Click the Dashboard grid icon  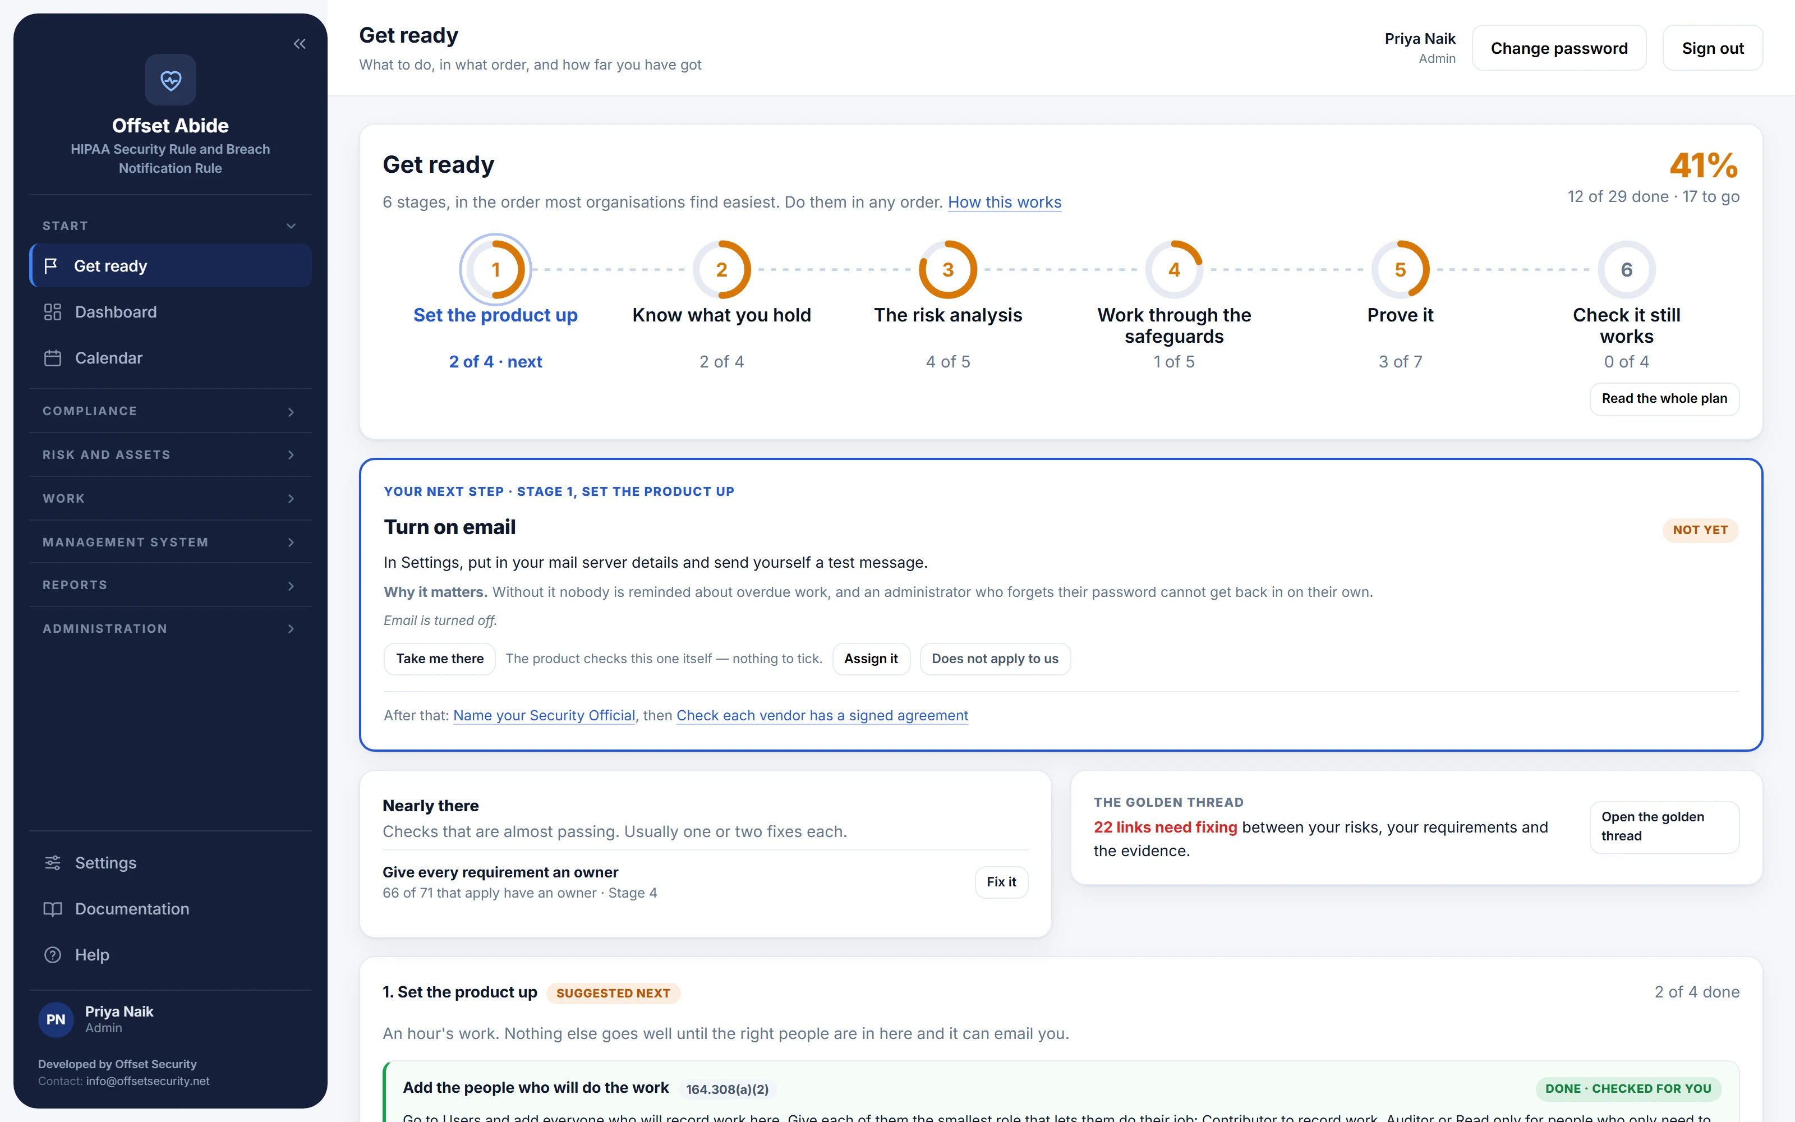tap(52, 312)
